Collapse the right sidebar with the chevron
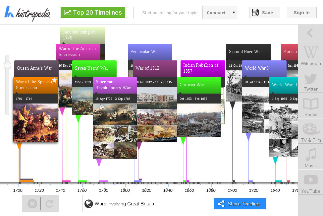Screen dimensions: 323x216 310,33
